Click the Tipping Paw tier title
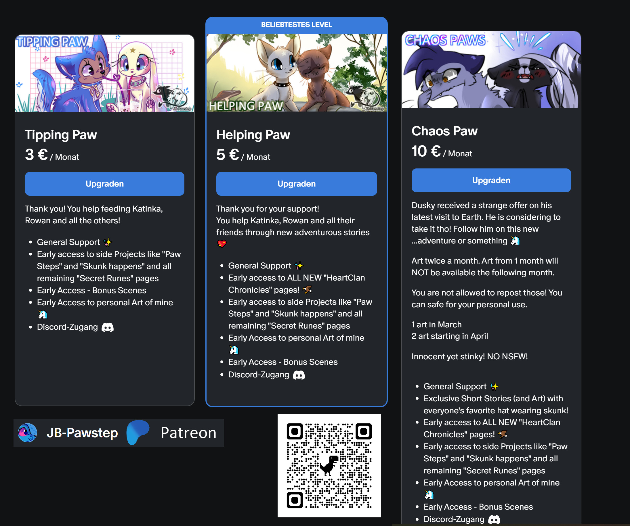 coord(61,135)
